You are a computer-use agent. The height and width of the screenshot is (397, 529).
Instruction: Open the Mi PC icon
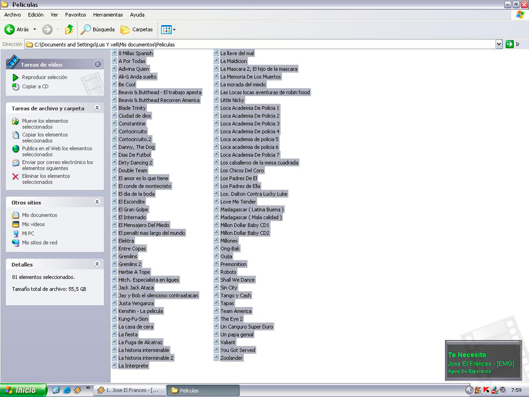16,234
